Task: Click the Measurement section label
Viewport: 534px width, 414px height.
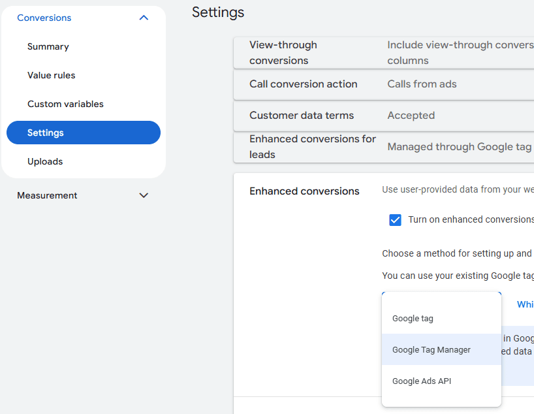Action: tap(47, 195)
